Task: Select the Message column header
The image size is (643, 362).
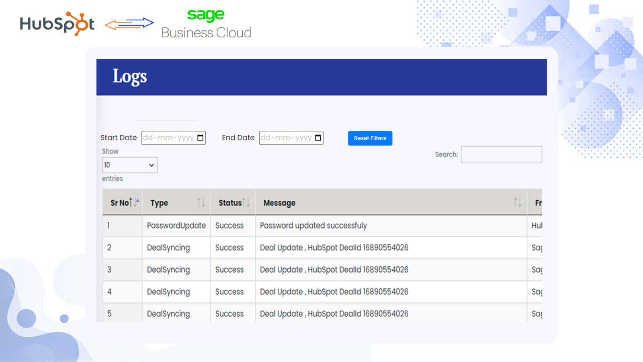Action: pyautogui.click(x=279, y=203)
